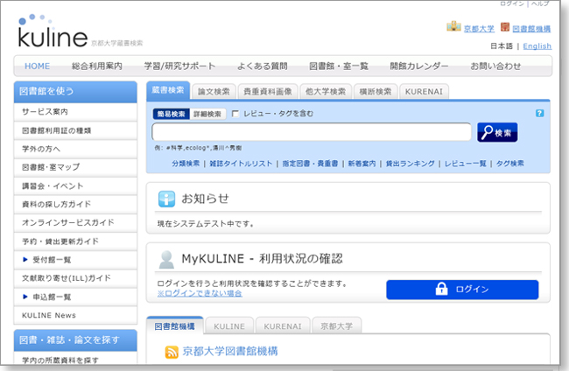
Task: Select the KURENAI news tab
Action: tap(283, 326)
